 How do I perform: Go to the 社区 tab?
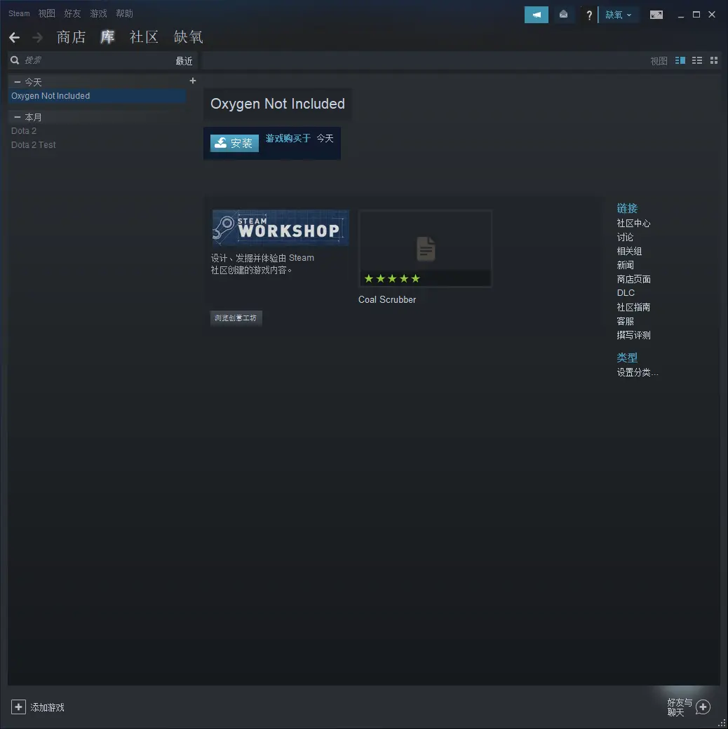pyautogui.click(x=144, y=37)
